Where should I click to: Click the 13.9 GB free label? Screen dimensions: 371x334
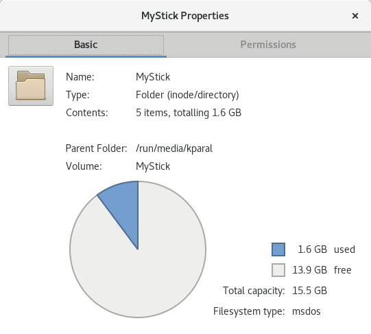point(322,270)
